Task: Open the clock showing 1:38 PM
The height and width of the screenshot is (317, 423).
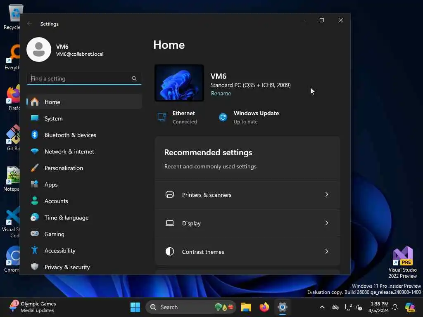Action: coord(379,307)
